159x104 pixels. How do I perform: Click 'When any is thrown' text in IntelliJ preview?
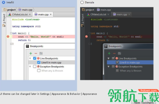(52, 71)
